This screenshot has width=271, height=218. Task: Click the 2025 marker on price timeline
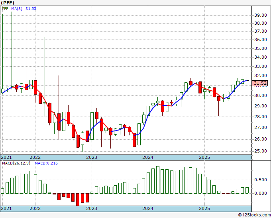pos(204,157)
